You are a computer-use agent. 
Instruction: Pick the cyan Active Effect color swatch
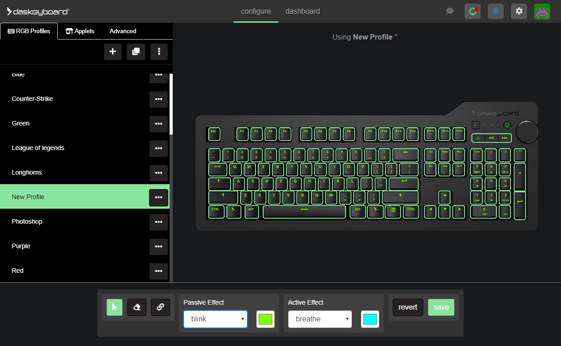point(370,319)
